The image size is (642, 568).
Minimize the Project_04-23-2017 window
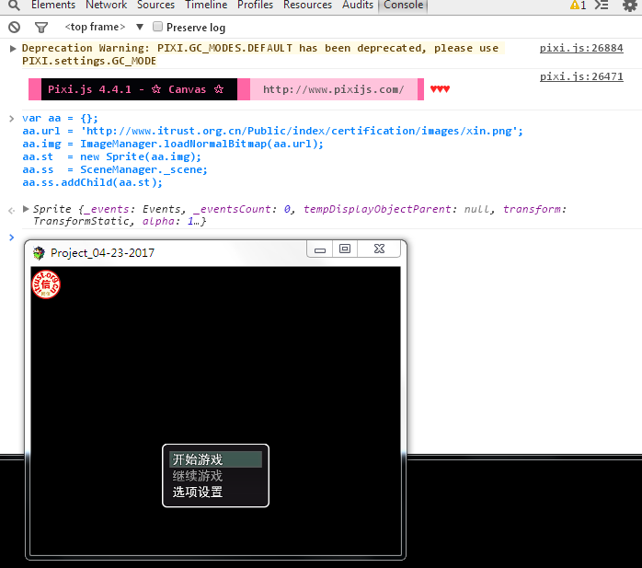pos(320,249)
